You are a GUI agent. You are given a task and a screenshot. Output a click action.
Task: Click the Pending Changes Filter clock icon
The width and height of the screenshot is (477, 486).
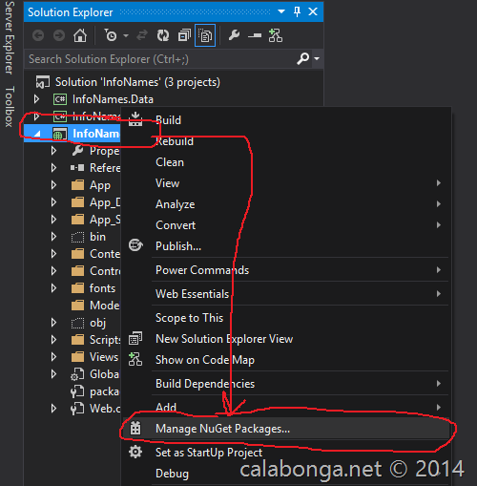point(111,35)
